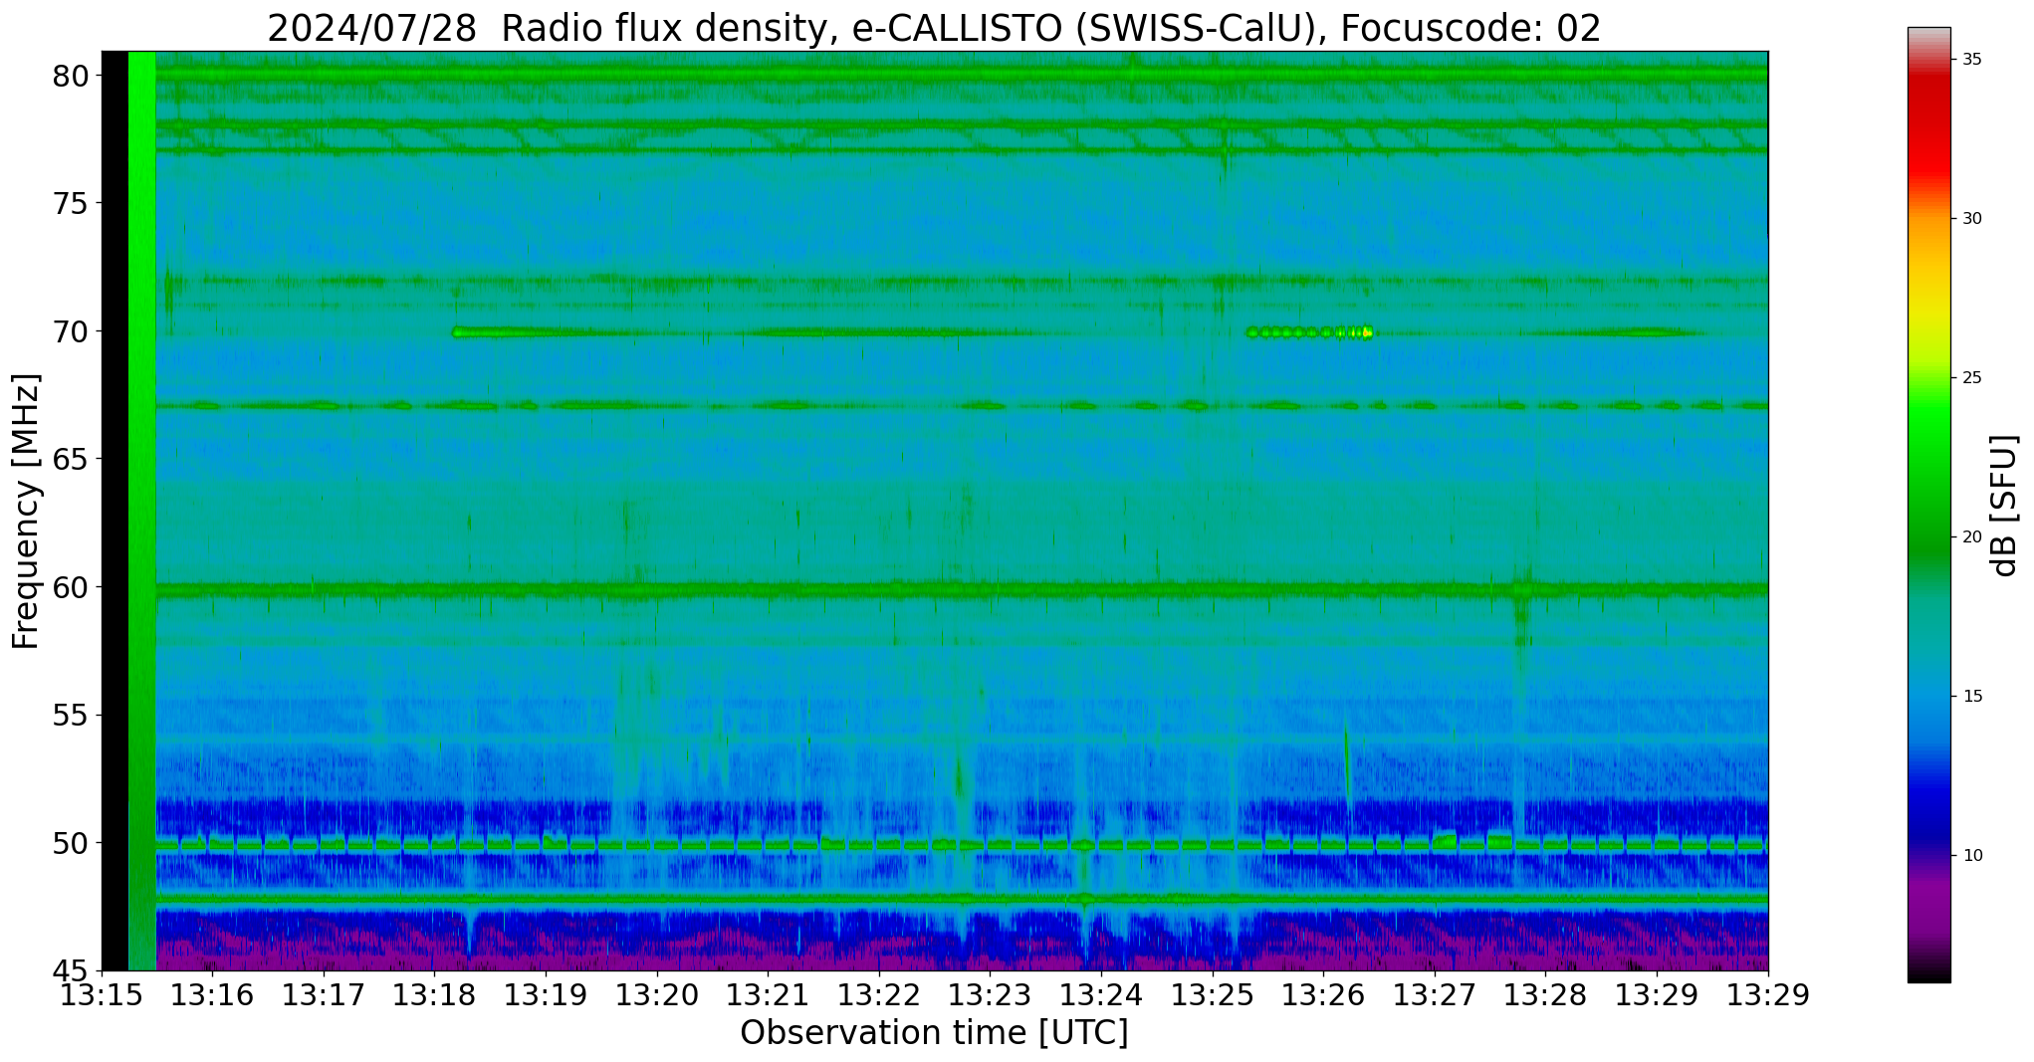Click the yellow region of the colorbar
This screenshot has height=1062, width=2034.
point(1929,309)
